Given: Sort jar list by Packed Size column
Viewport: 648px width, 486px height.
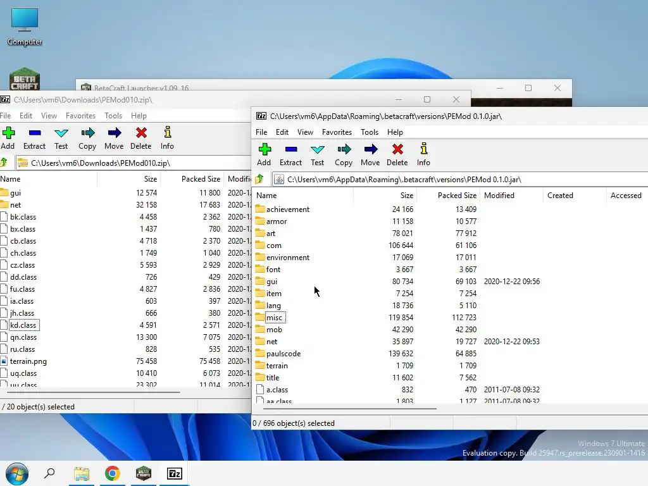Looking at the screenshot, I should click(x=448, y=196).
